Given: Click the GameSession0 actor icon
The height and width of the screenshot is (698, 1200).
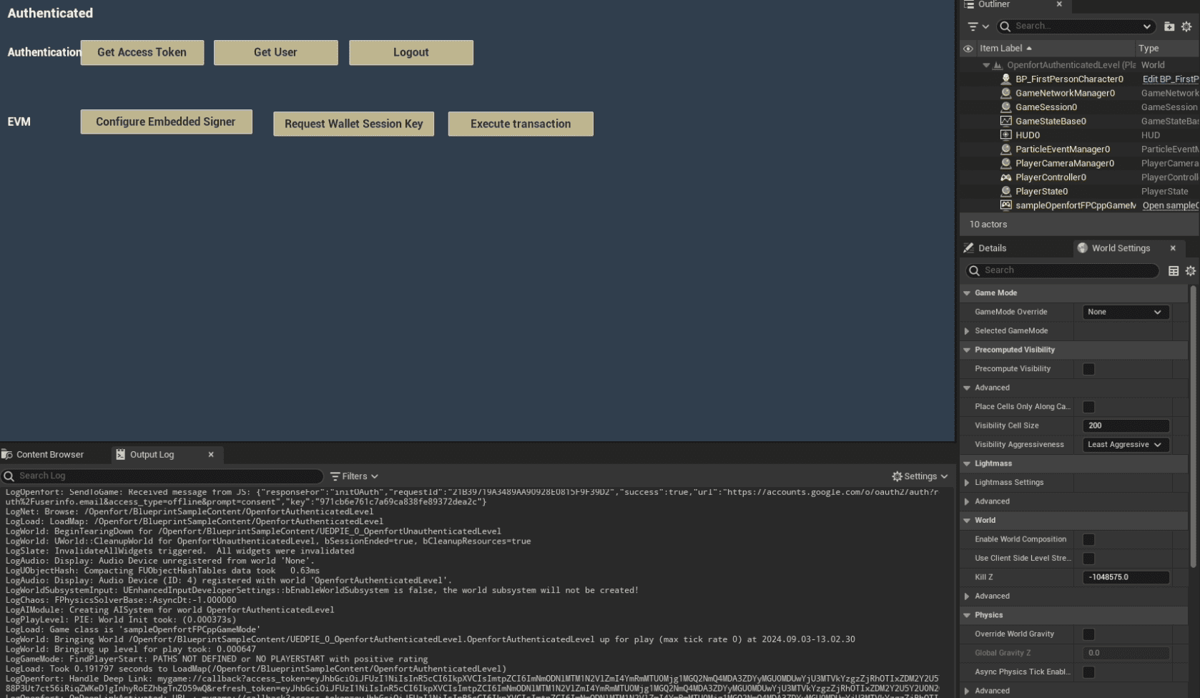Looking at the screenshot, I should click(1005, 107).
